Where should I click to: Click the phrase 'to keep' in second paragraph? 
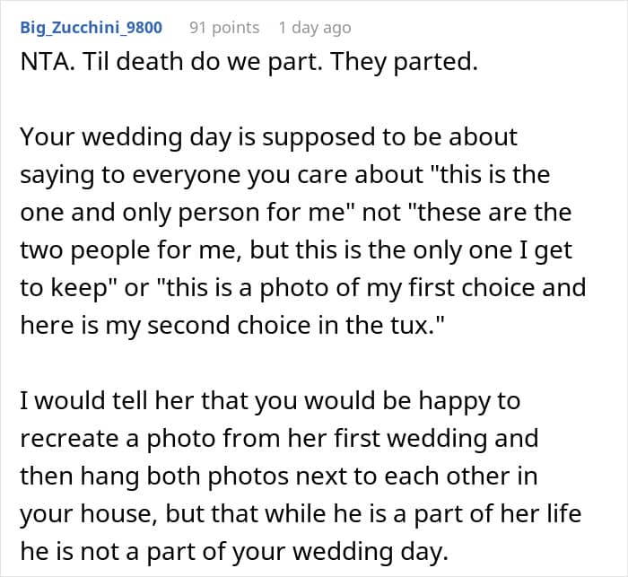click(x=52, y=289)
